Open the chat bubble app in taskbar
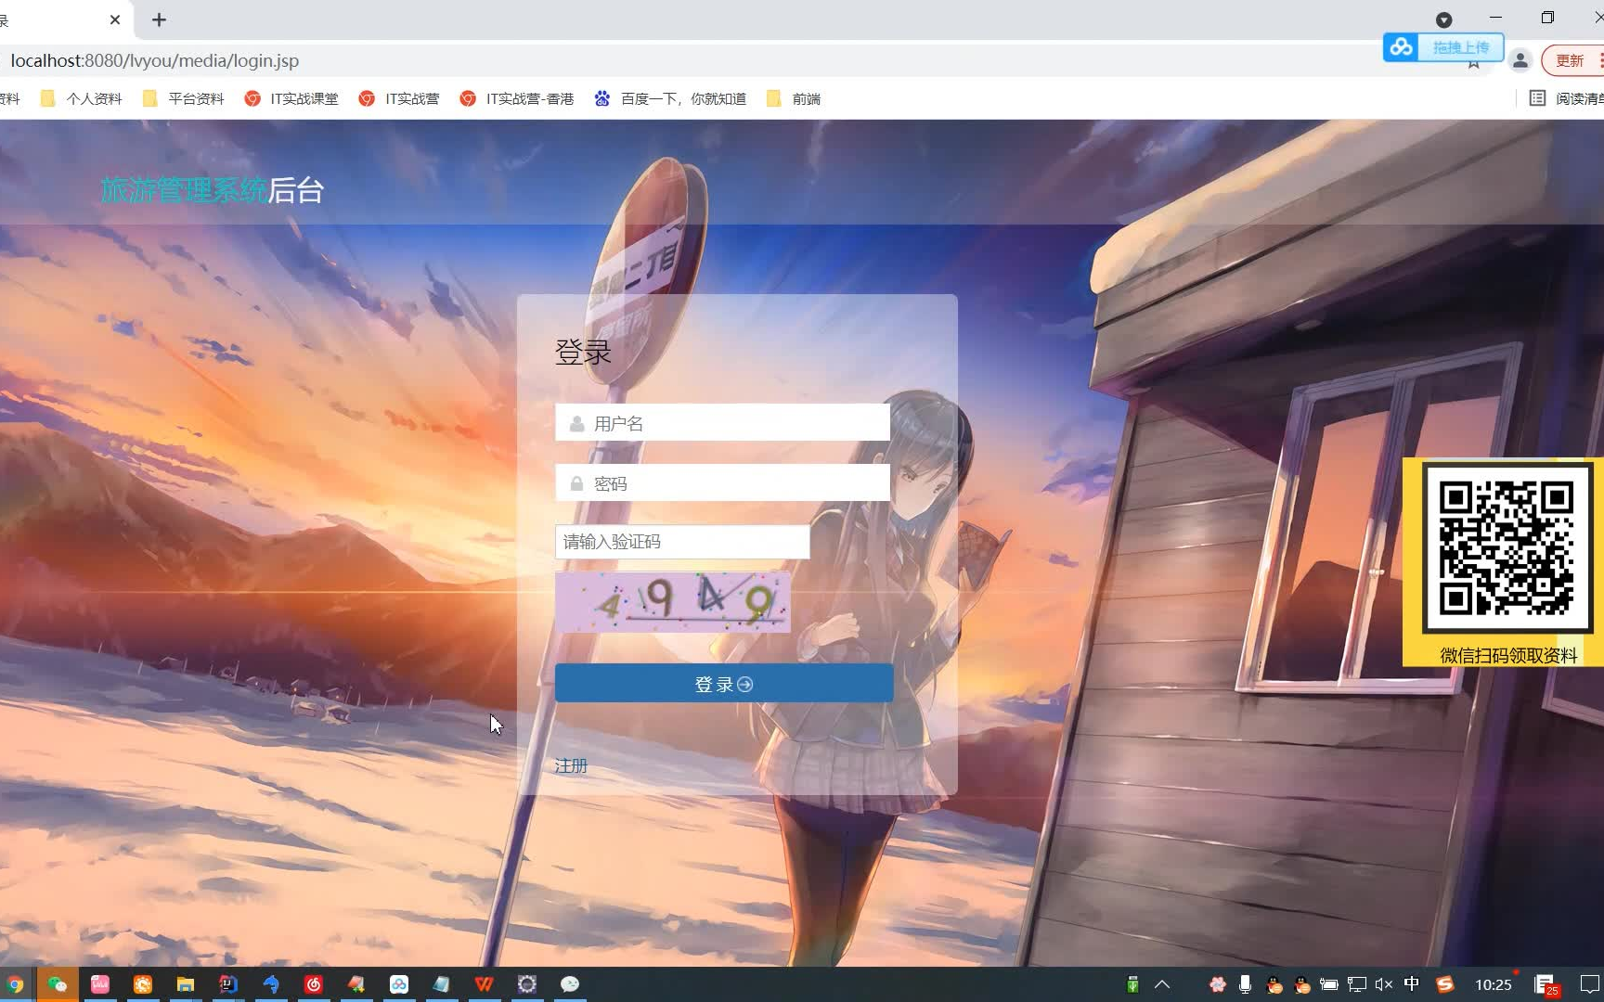 tap(570, 984)
